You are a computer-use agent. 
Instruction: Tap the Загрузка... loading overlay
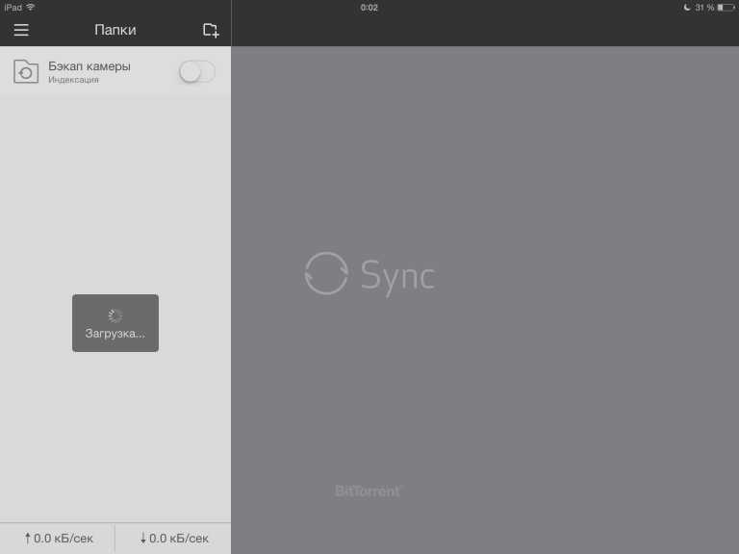[x=115, y=323]
